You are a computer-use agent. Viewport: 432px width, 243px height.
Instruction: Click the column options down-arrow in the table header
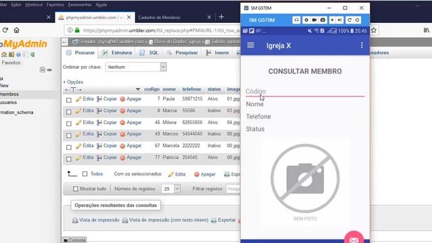(138, 89)
